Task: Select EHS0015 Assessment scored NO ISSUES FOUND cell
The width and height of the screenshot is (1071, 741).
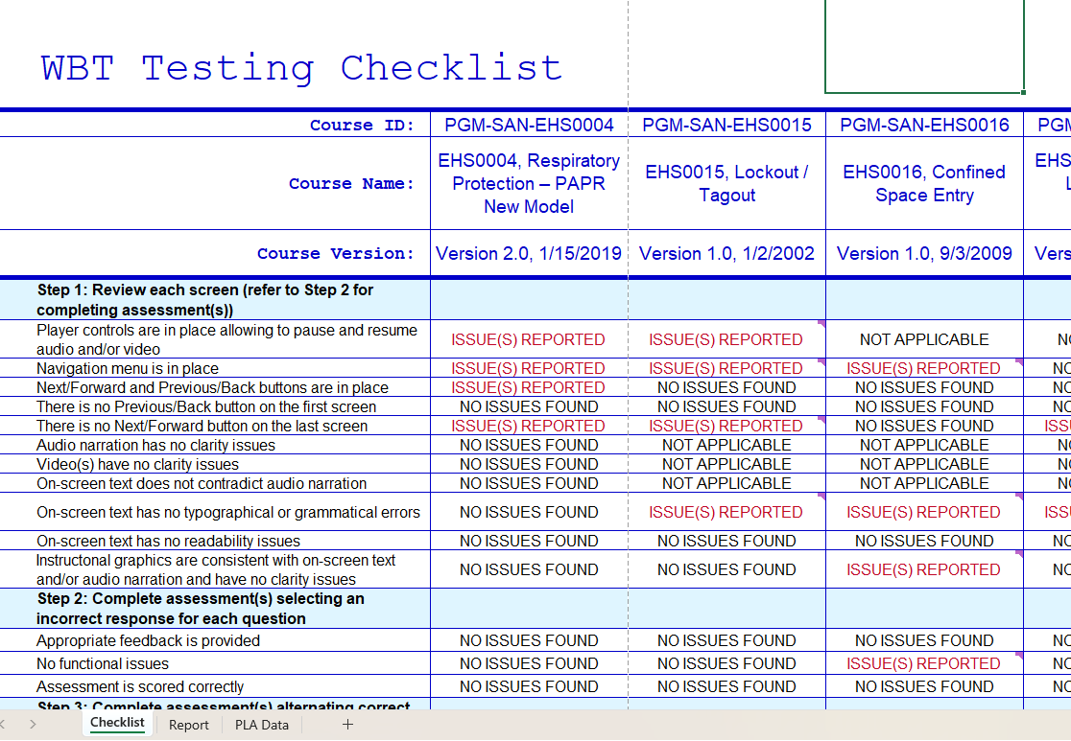Action: [726, 685]
